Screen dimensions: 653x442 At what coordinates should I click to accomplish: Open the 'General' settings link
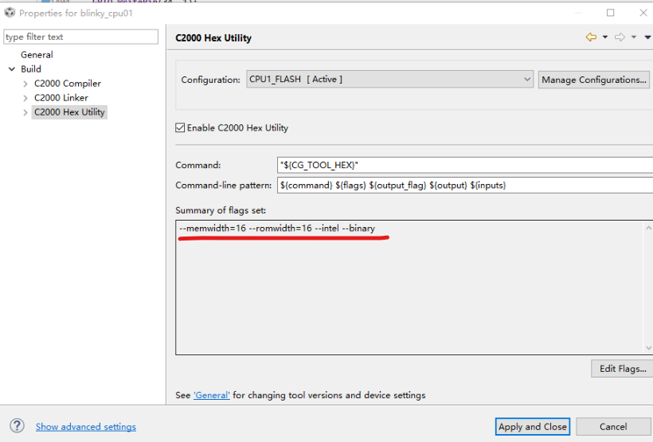[x=212, y=395]
